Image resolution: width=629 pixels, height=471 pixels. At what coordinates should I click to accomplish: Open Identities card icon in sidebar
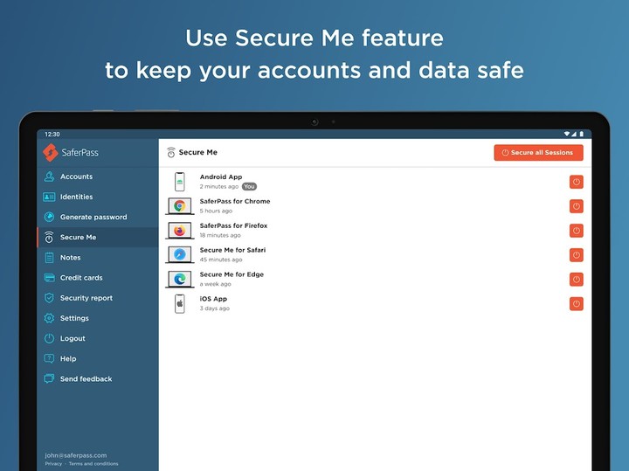[49, 197]
